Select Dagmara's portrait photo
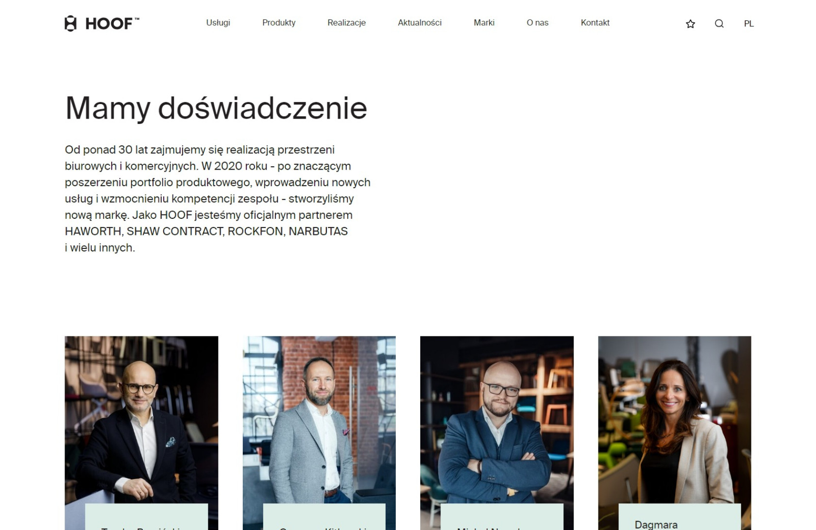 [675, 420]
